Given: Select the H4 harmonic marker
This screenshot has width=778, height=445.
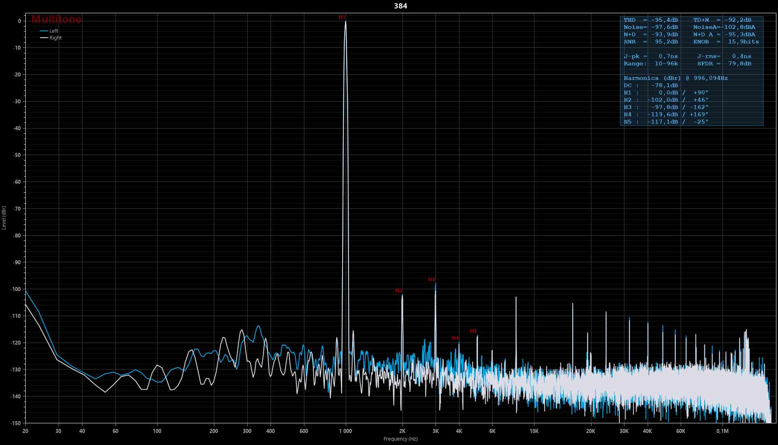Looking at the screenshot, I should [455, 338].
